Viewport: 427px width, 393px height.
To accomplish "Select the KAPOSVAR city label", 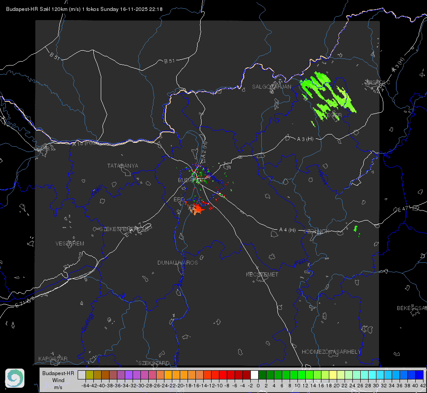I will [53, 359].
